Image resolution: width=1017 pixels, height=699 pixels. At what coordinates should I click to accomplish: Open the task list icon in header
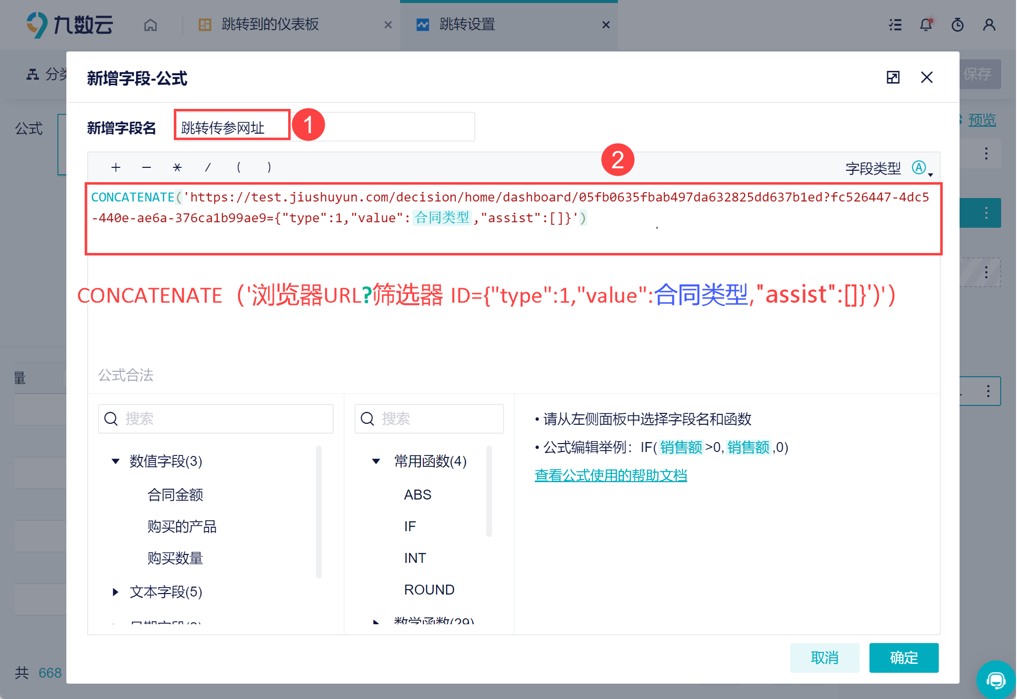pyautogui.click(x=895, y=25)
